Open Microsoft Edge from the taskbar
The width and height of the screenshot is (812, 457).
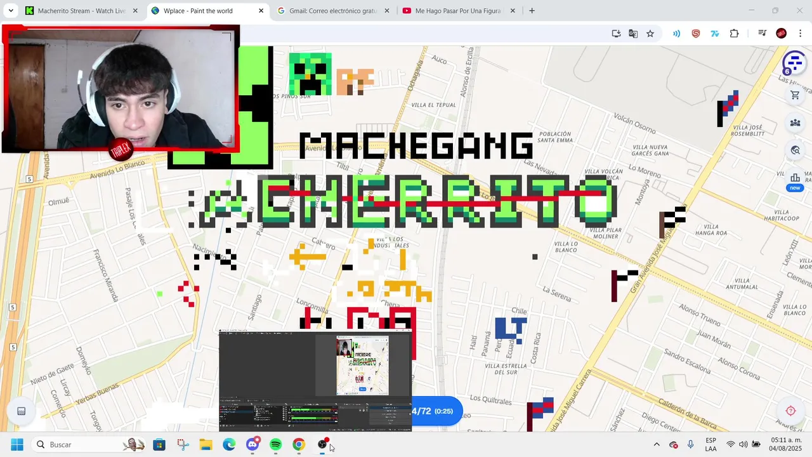(x=229, y=444)
